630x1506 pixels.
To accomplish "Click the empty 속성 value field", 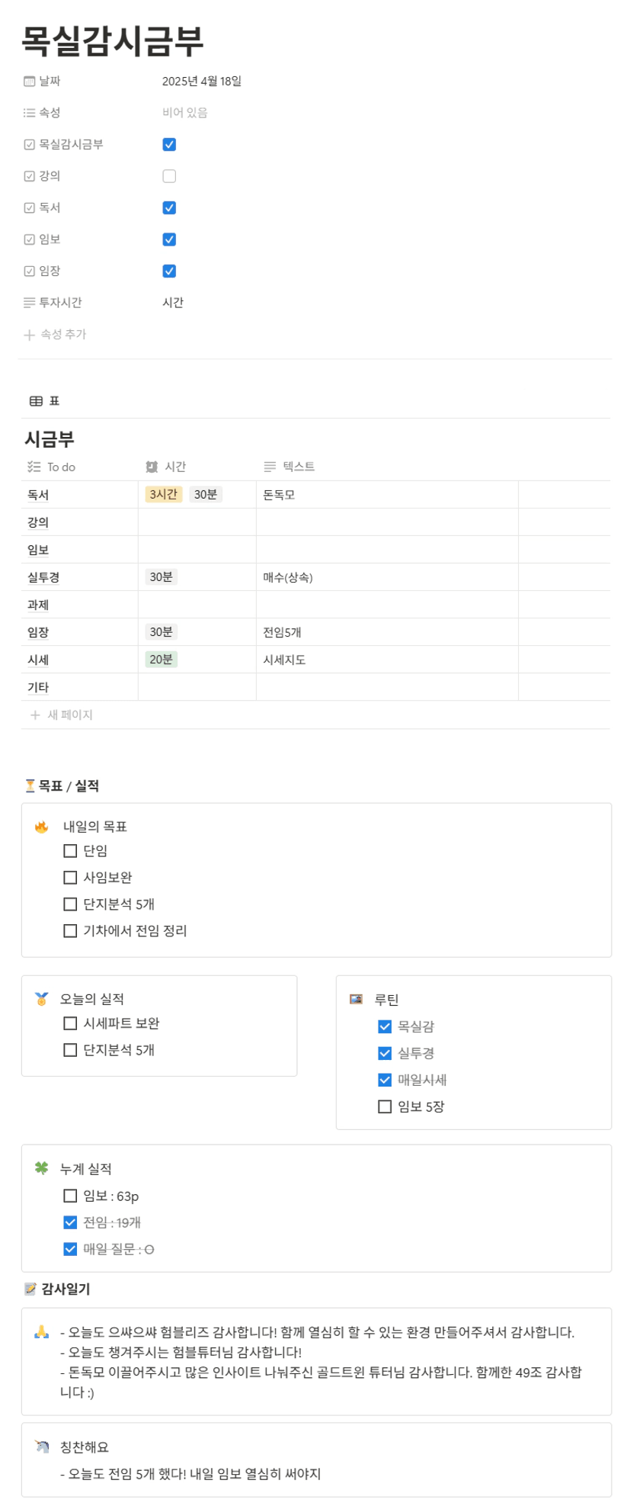I will 185,113.
